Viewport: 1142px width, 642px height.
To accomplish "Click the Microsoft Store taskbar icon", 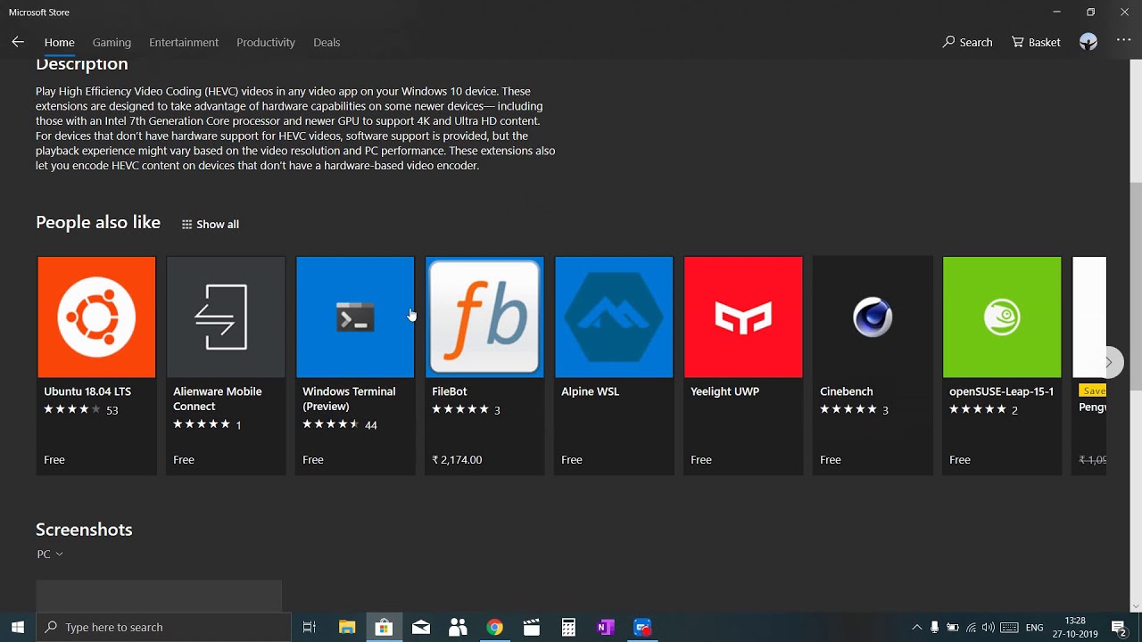I will (384, 627).
